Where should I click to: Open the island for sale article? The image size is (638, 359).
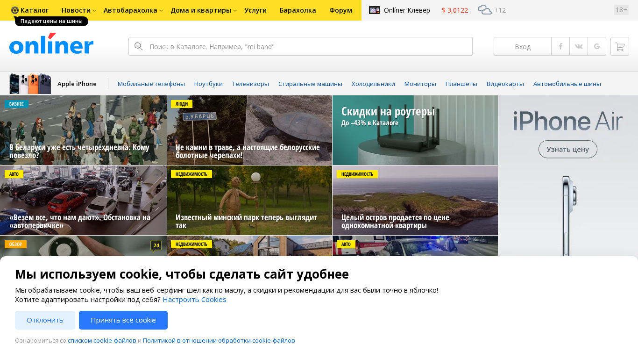(x=415, y=201)
